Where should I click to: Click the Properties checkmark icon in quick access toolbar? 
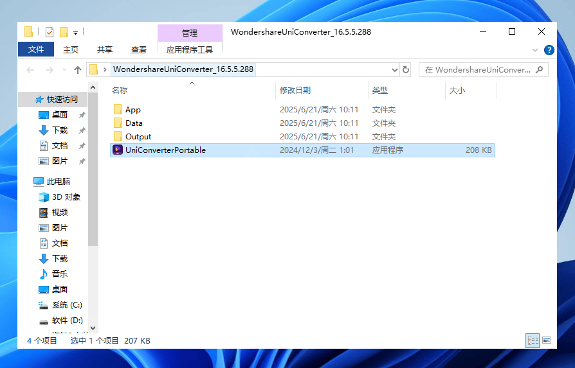click(49, 32)
